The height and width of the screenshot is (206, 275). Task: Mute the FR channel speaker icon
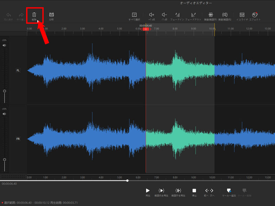coord(4,114)
